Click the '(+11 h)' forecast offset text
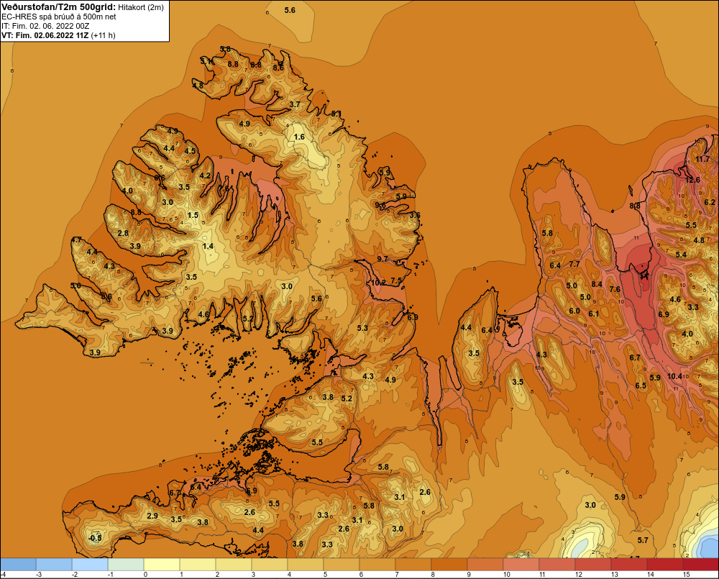The width and height of the screenshot is (719, 579). pos(103,35)
